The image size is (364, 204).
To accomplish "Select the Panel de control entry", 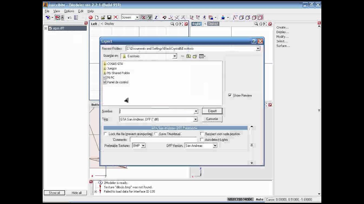I will click(116, 82).
